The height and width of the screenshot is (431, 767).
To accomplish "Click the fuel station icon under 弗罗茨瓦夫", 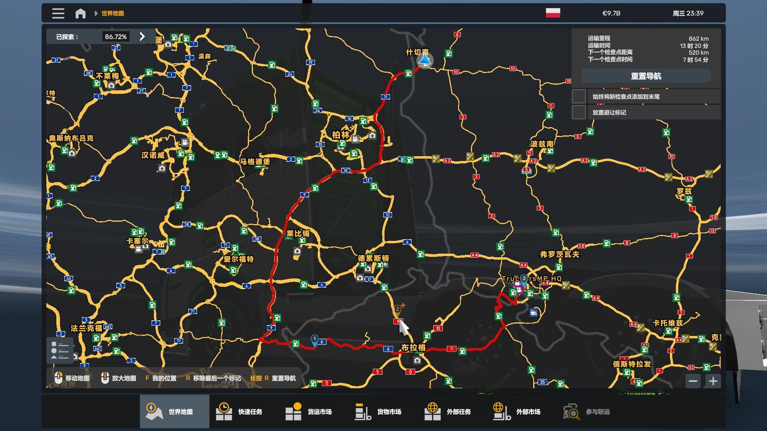I will coord(559,267).
